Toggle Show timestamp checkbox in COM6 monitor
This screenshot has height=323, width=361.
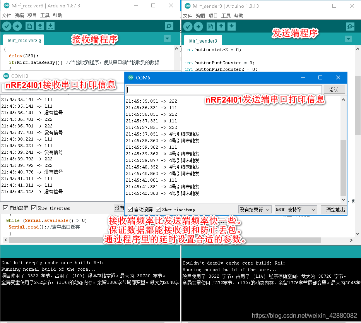click(158, 210)
